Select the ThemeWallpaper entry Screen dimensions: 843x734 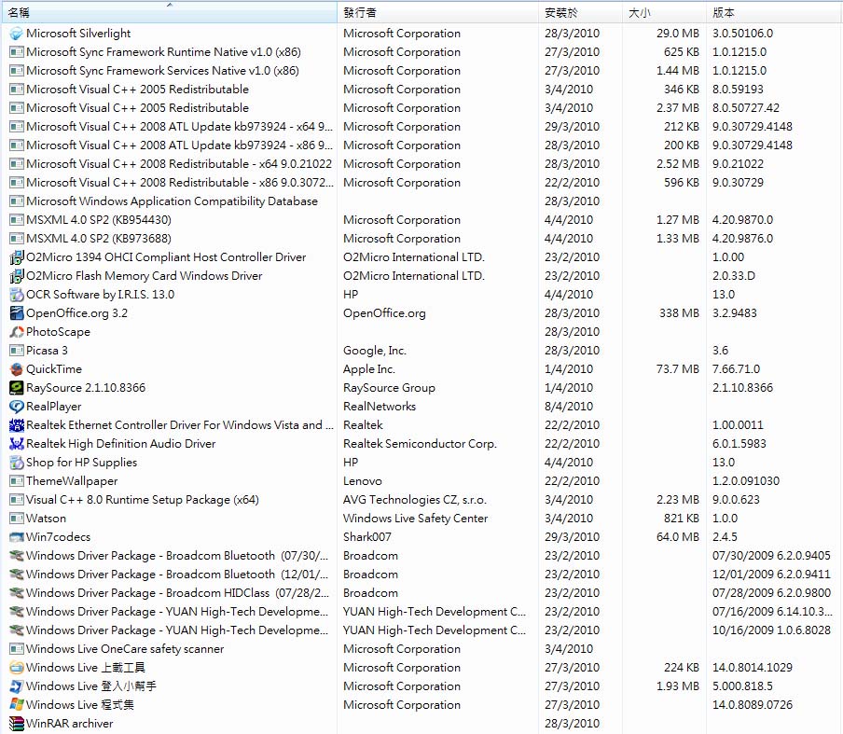[72, 481]
